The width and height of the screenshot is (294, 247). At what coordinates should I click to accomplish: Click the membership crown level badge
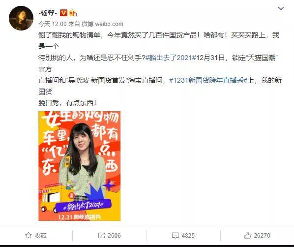pyautogui.click(x=73, y=13)
